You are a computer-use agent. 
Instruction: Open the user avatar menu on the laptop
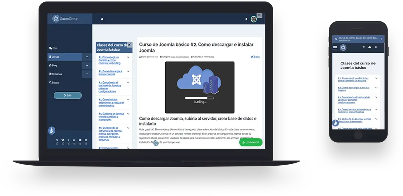coord(254,19)
